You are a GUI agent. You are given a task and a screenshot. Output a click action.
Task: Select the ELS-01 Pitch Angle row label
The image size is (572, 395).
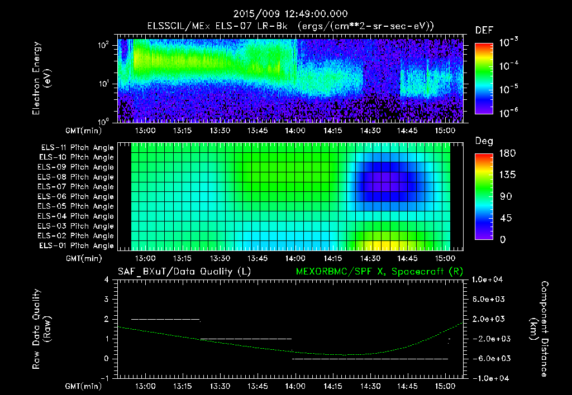pos(77,245)
